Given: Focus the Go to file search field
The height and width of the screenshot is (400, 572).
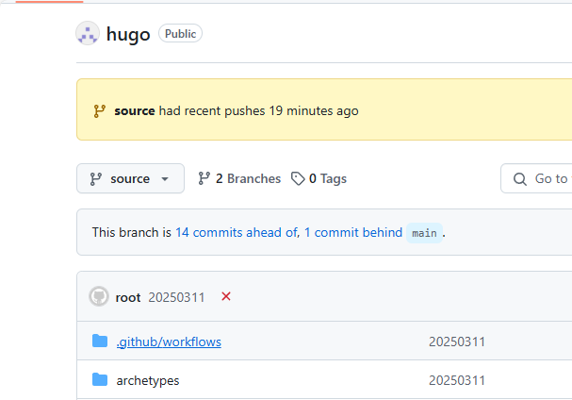Looking at the screenshot, I should 536,178.
